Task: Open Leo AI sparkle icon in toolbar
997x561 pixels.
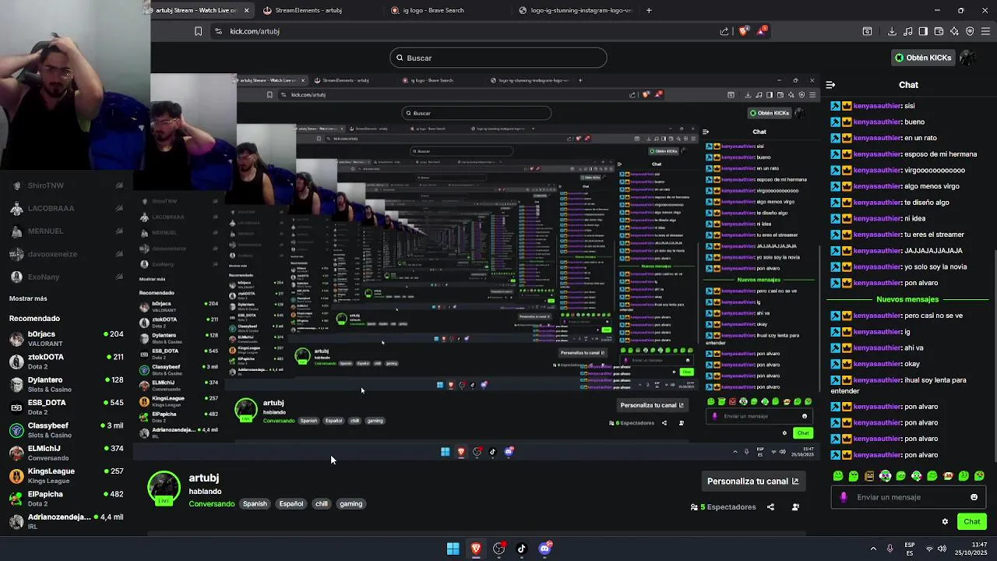Action: pos(954,31)
